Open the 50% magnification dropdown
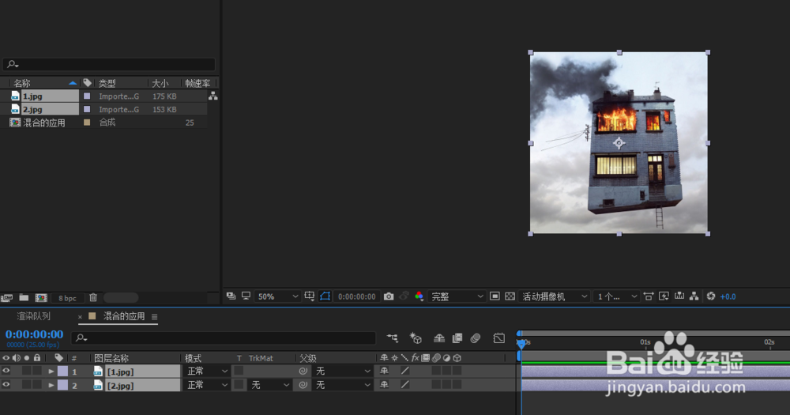The width and height of the screenshot is (790, 415). pyautogui.click(x=277, y=296)
